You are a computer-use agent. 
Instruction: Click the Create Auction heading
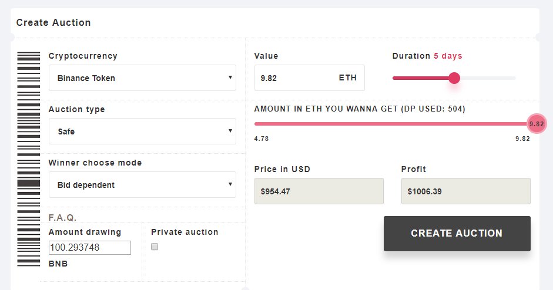[x=53, y=22]
